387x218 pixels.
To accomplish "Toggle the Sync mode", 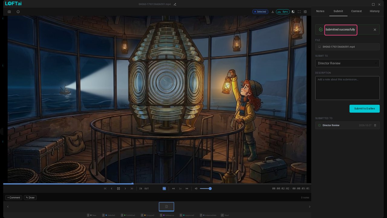I will coord(283,12).
